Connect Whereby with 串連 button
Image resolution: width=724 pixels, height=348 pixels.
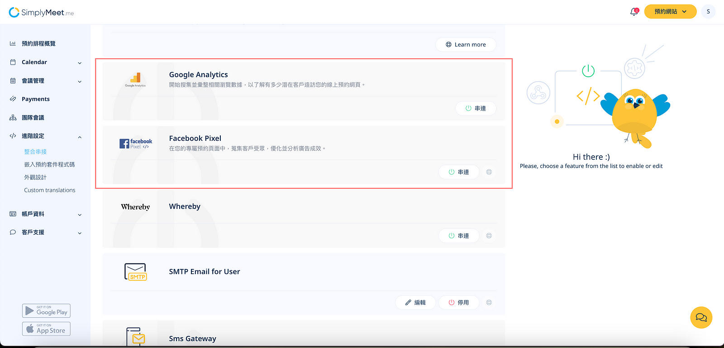tap(459, 236)
